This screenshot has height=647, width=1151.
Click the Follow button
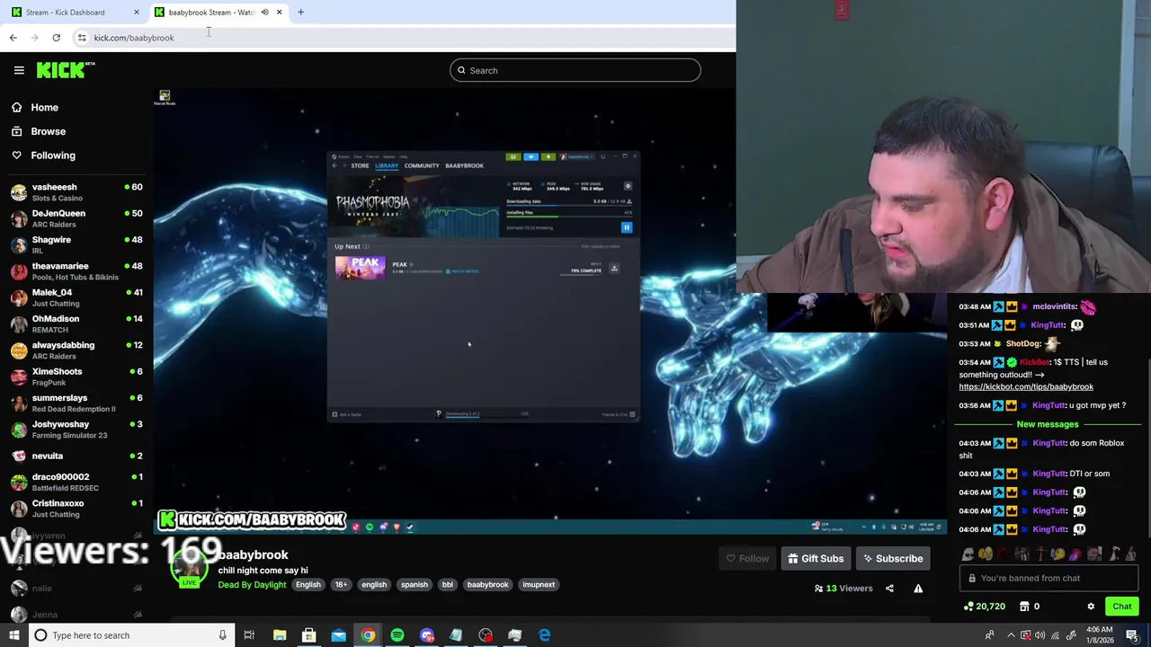(x=747, y=559)
